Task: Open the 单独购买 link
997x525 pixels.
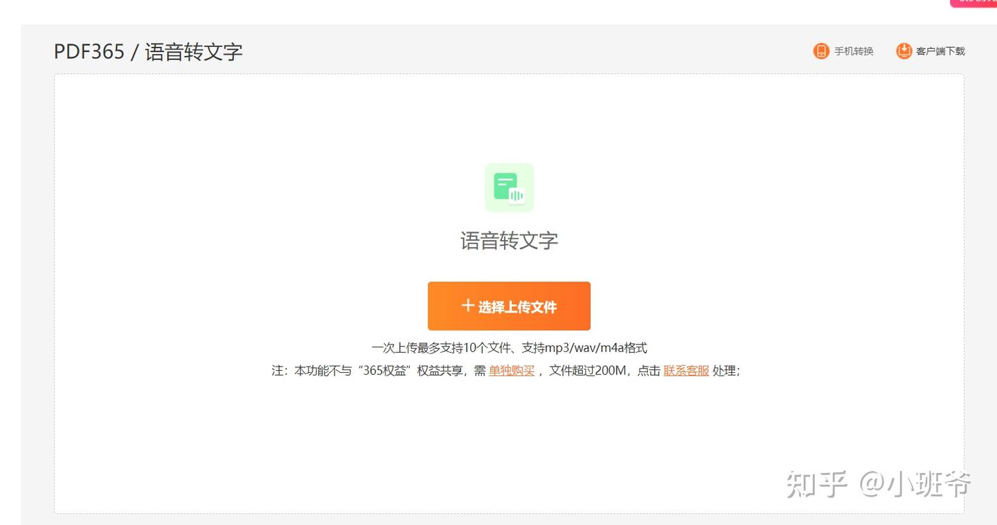Action: (x=512, y=371)
